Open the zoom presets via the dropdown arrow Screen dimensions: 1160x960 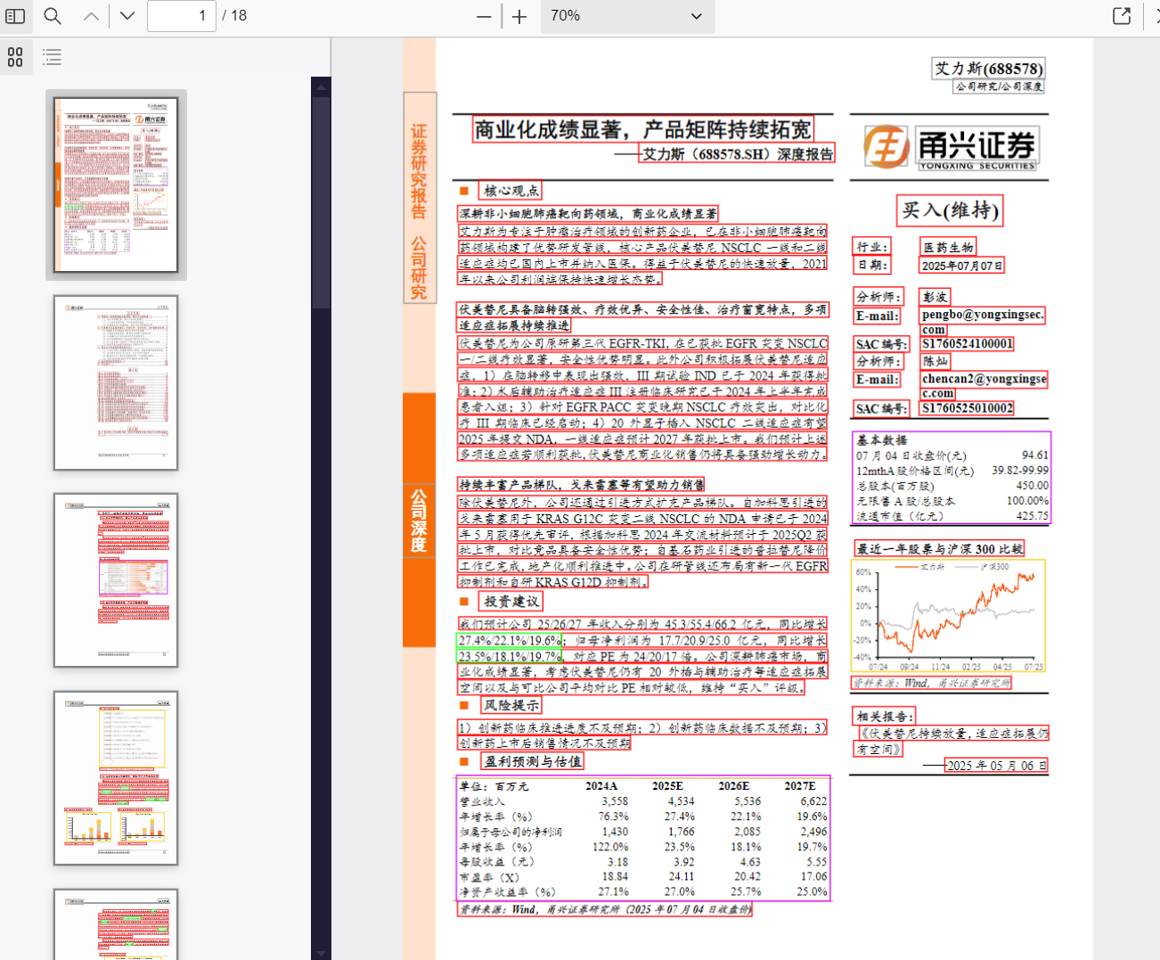(695, 16)
